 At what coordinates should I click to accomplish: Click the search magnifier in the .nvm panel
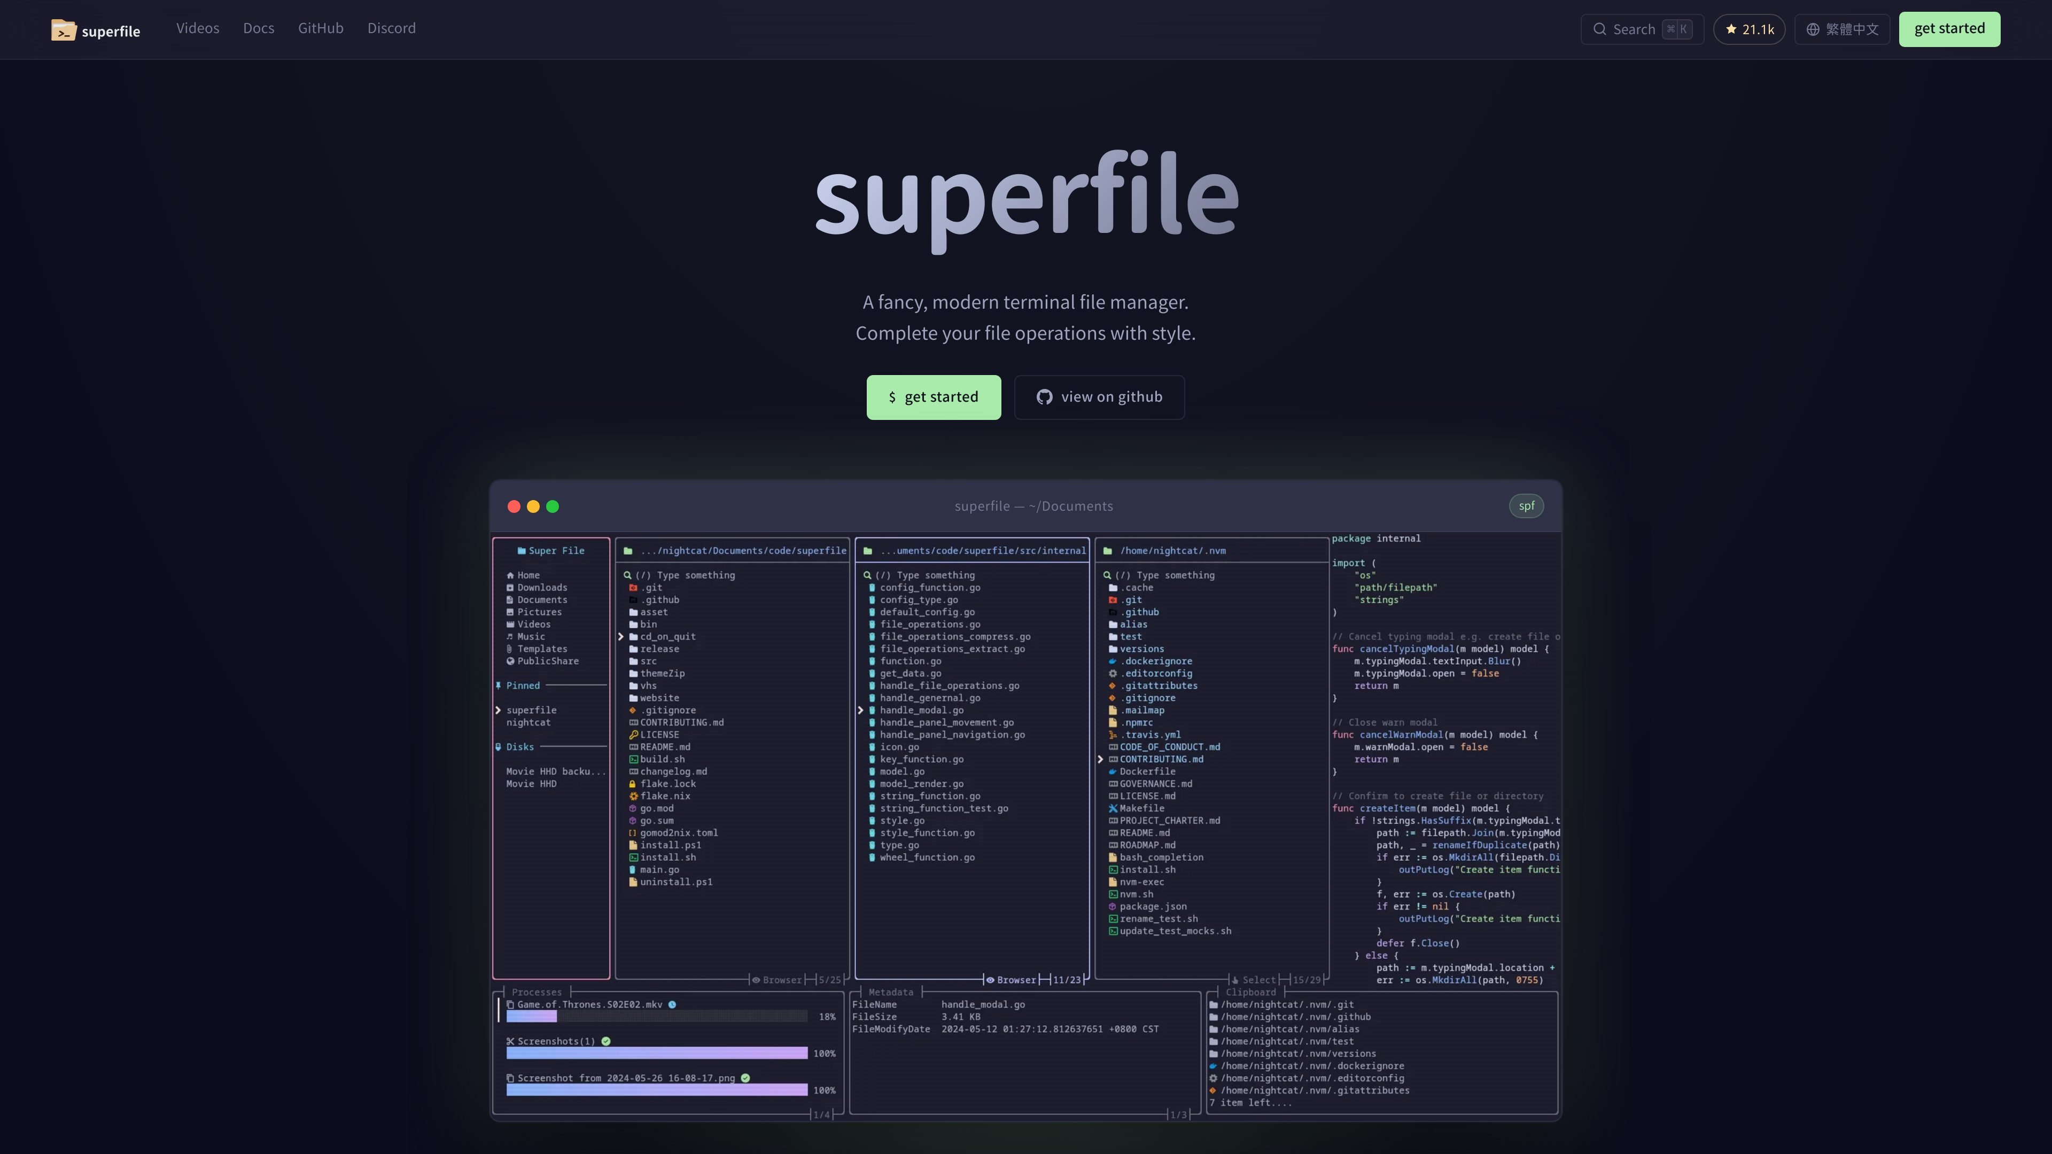coord(1107,575)
